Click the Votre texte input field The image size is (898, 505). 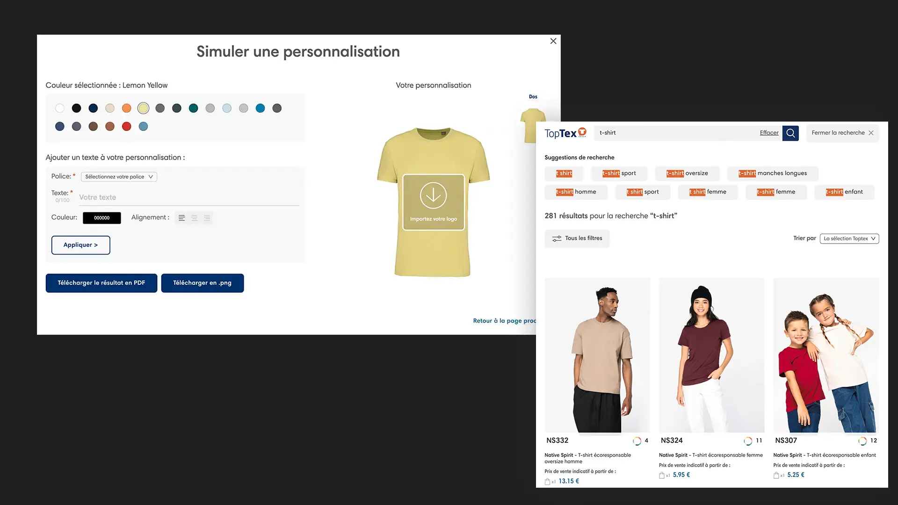click(x=189, y=198)
